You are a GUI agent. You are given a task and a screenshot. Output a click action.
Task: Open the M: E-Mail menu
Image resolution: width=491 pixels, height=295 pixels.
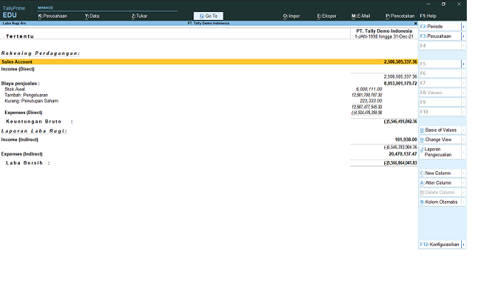coord(361,16)
